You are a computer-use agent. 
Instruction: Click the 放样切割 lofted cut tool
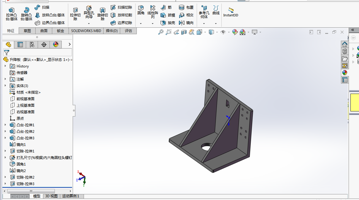[121, 15]
